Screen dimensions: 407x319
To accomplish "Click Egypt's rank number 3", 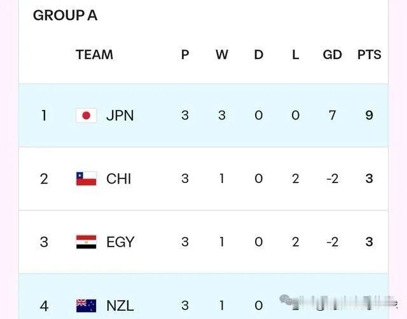I will click(x=44, y=241).
